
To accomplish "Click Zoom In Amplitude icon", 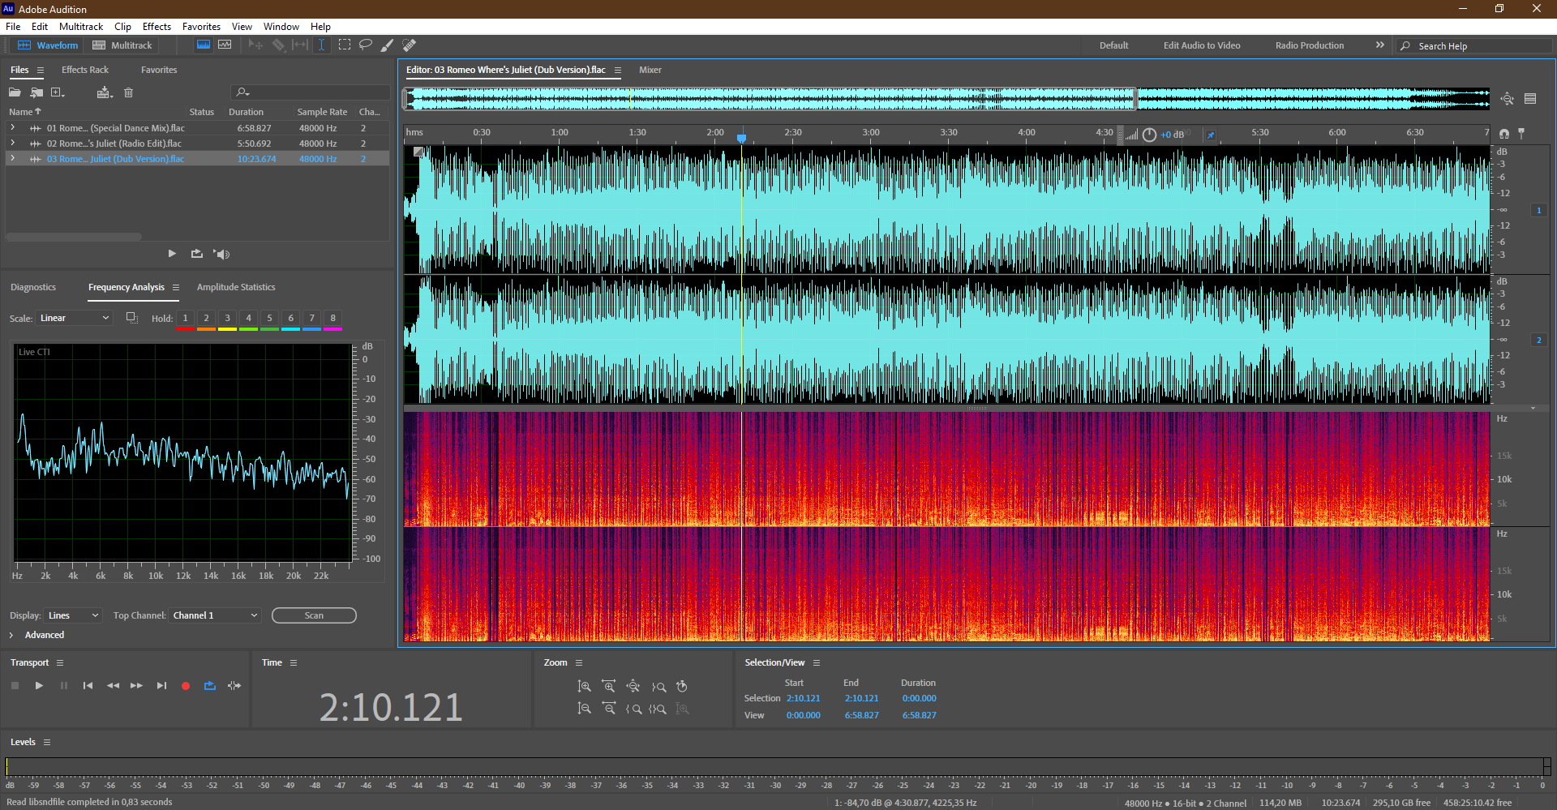I will (x=584, y=687).
